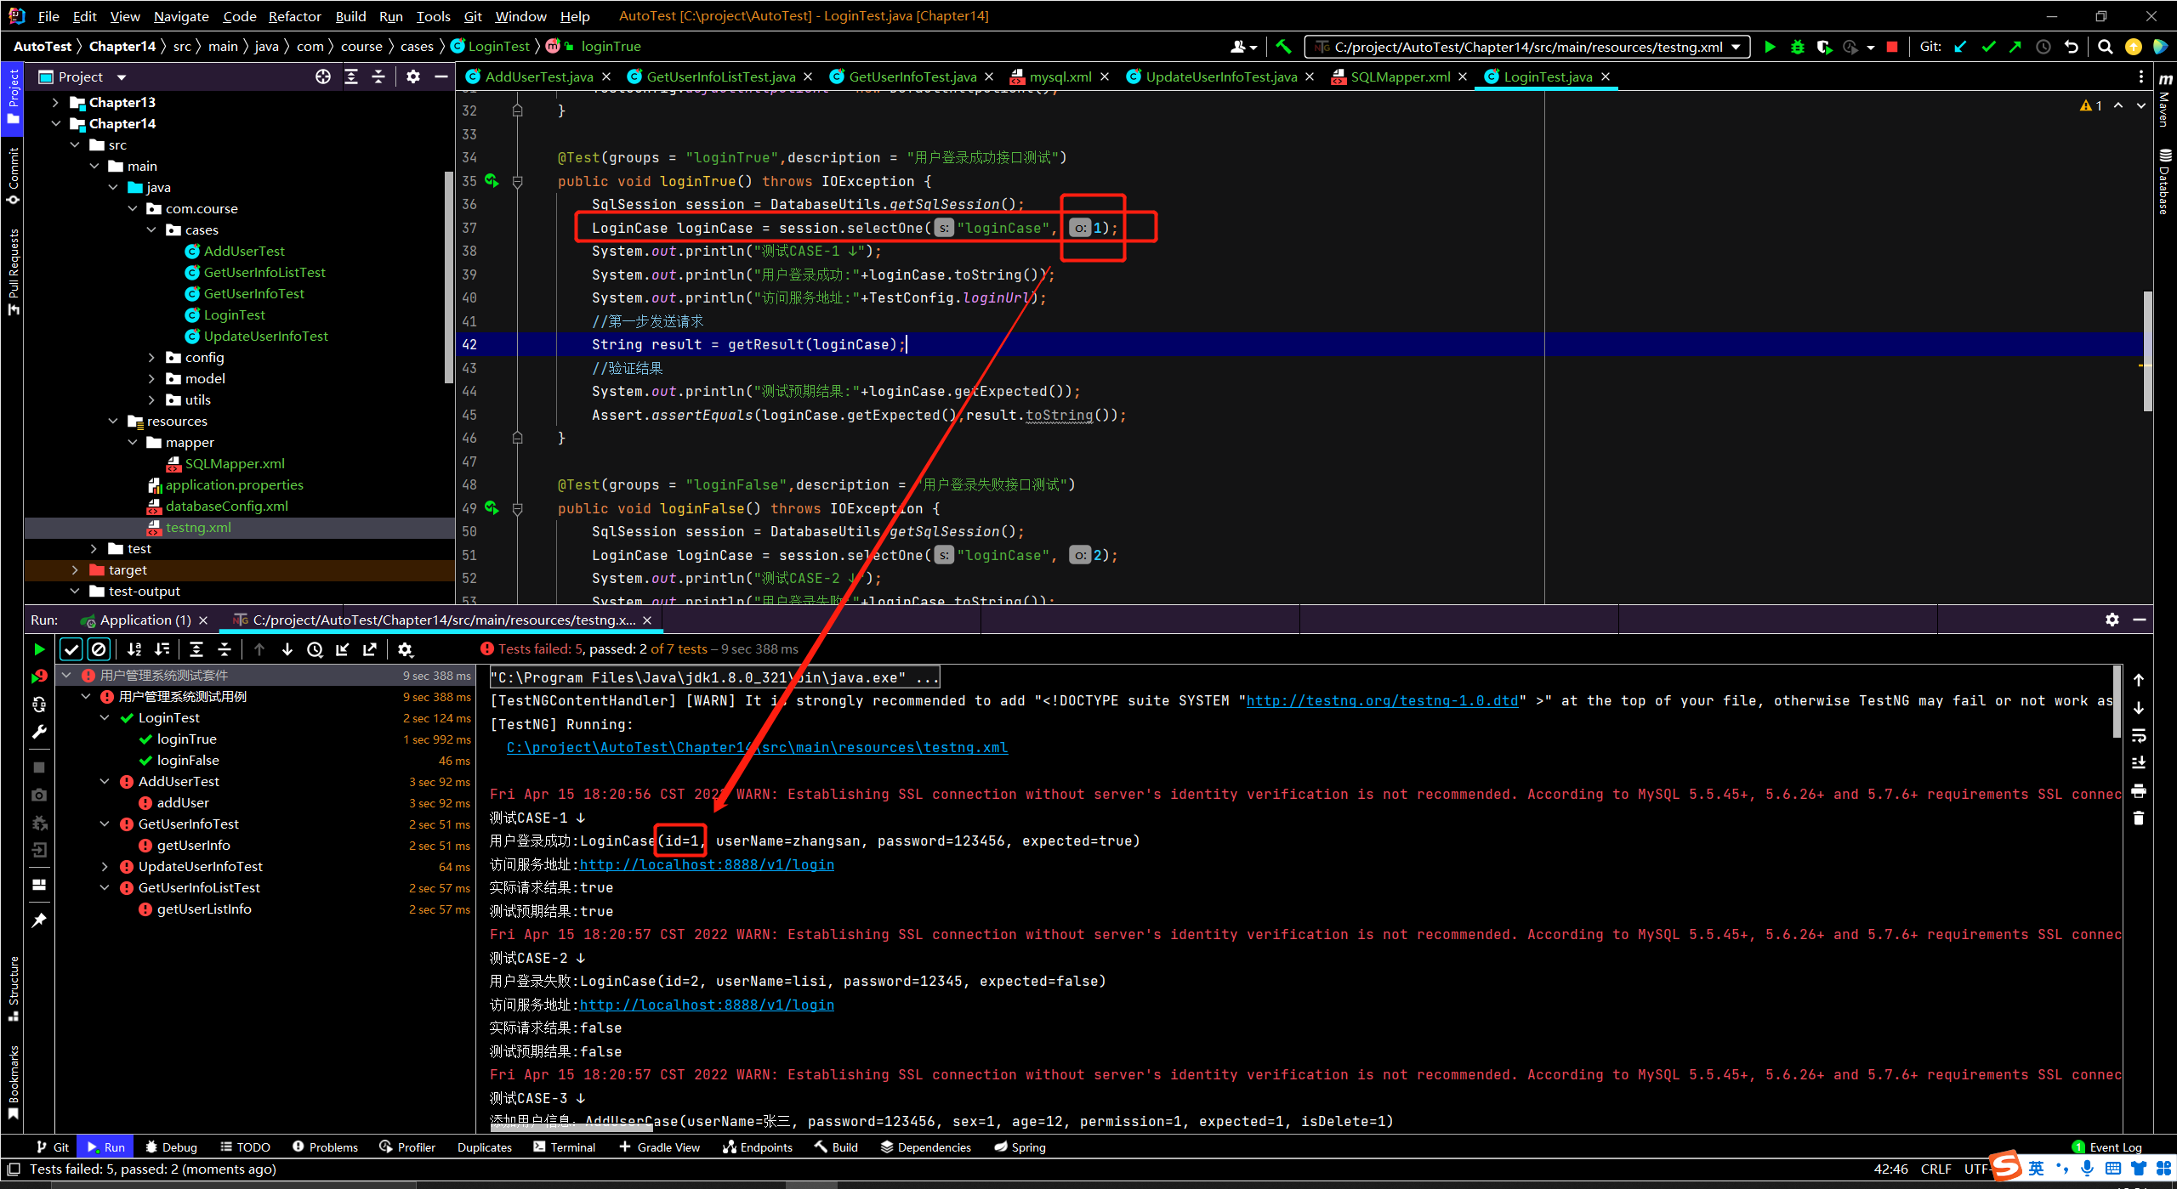Start the Debug run icon
Image resolution: width=2177 pixels, height=1189 pixels.
(1797, 47)
